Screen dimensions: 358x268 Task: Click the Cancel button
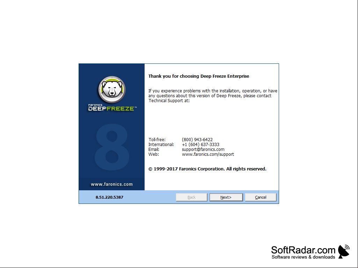point(261,197)
